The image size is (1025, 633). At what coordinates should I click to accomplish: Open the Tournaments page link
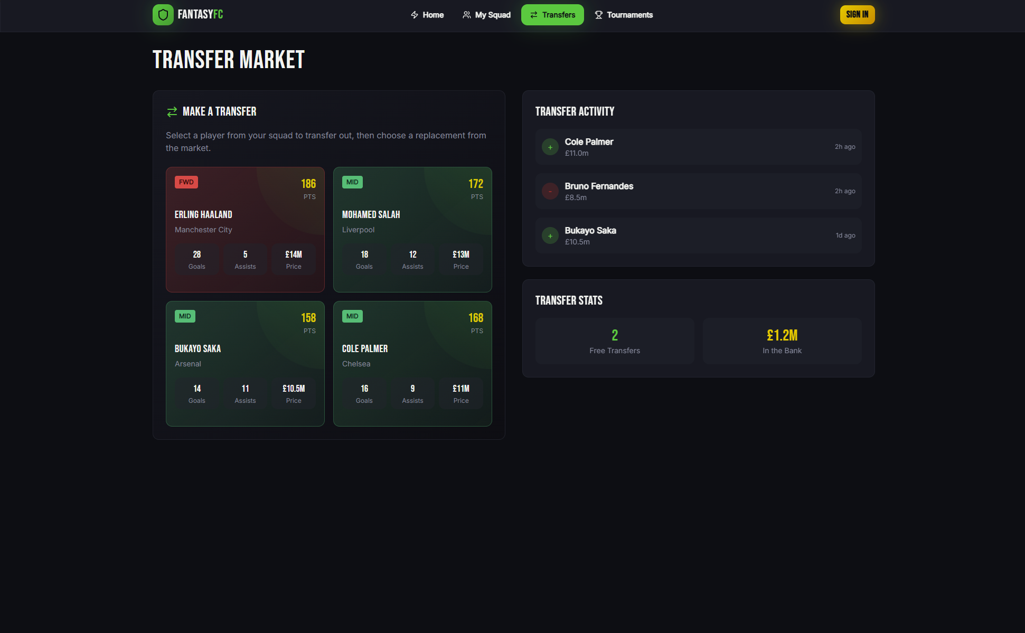624,15
